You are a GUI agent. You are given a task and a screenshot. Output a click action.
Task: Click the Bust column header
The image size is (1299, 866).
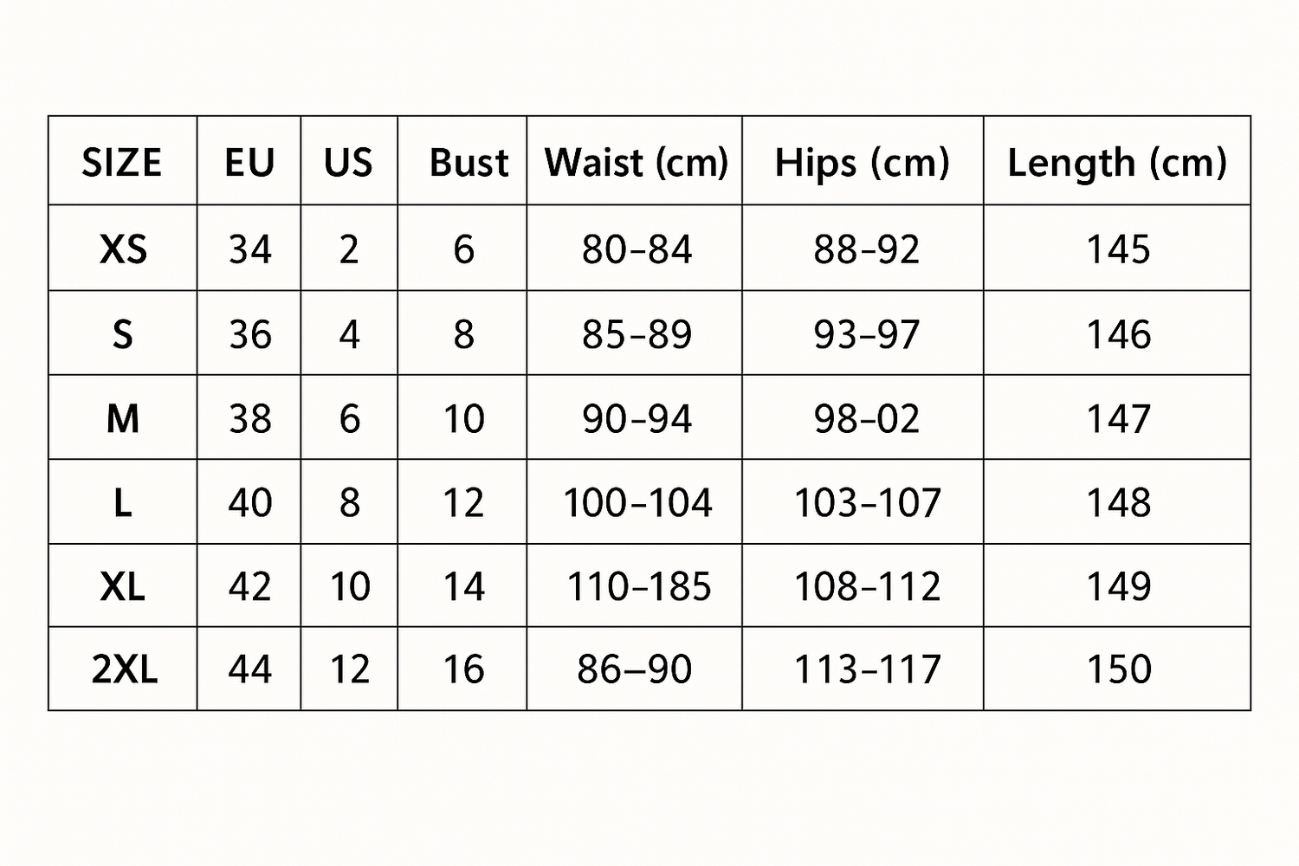(469, 162)
